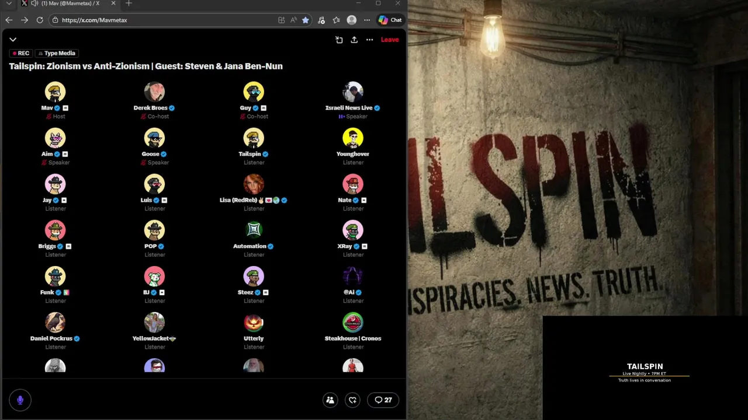Open the Space more options menu
Screen dimensions: 748x420
pos(369,40)
